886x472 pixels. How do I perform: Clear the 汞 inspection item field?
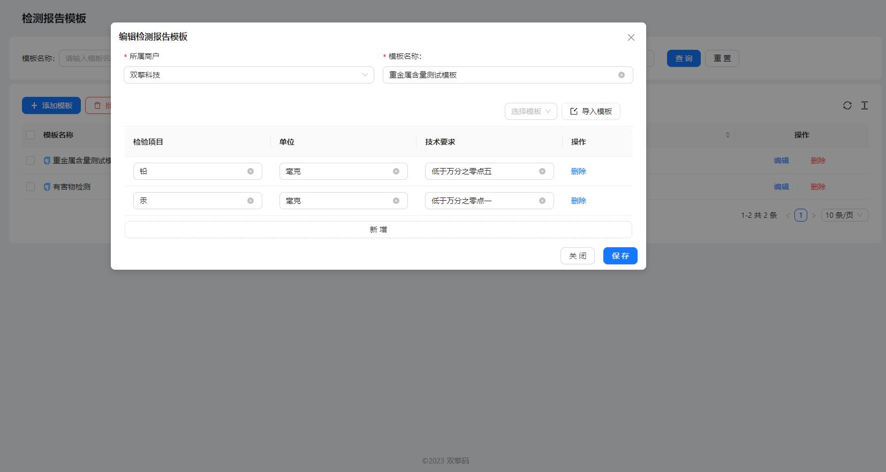coord(251,201)
